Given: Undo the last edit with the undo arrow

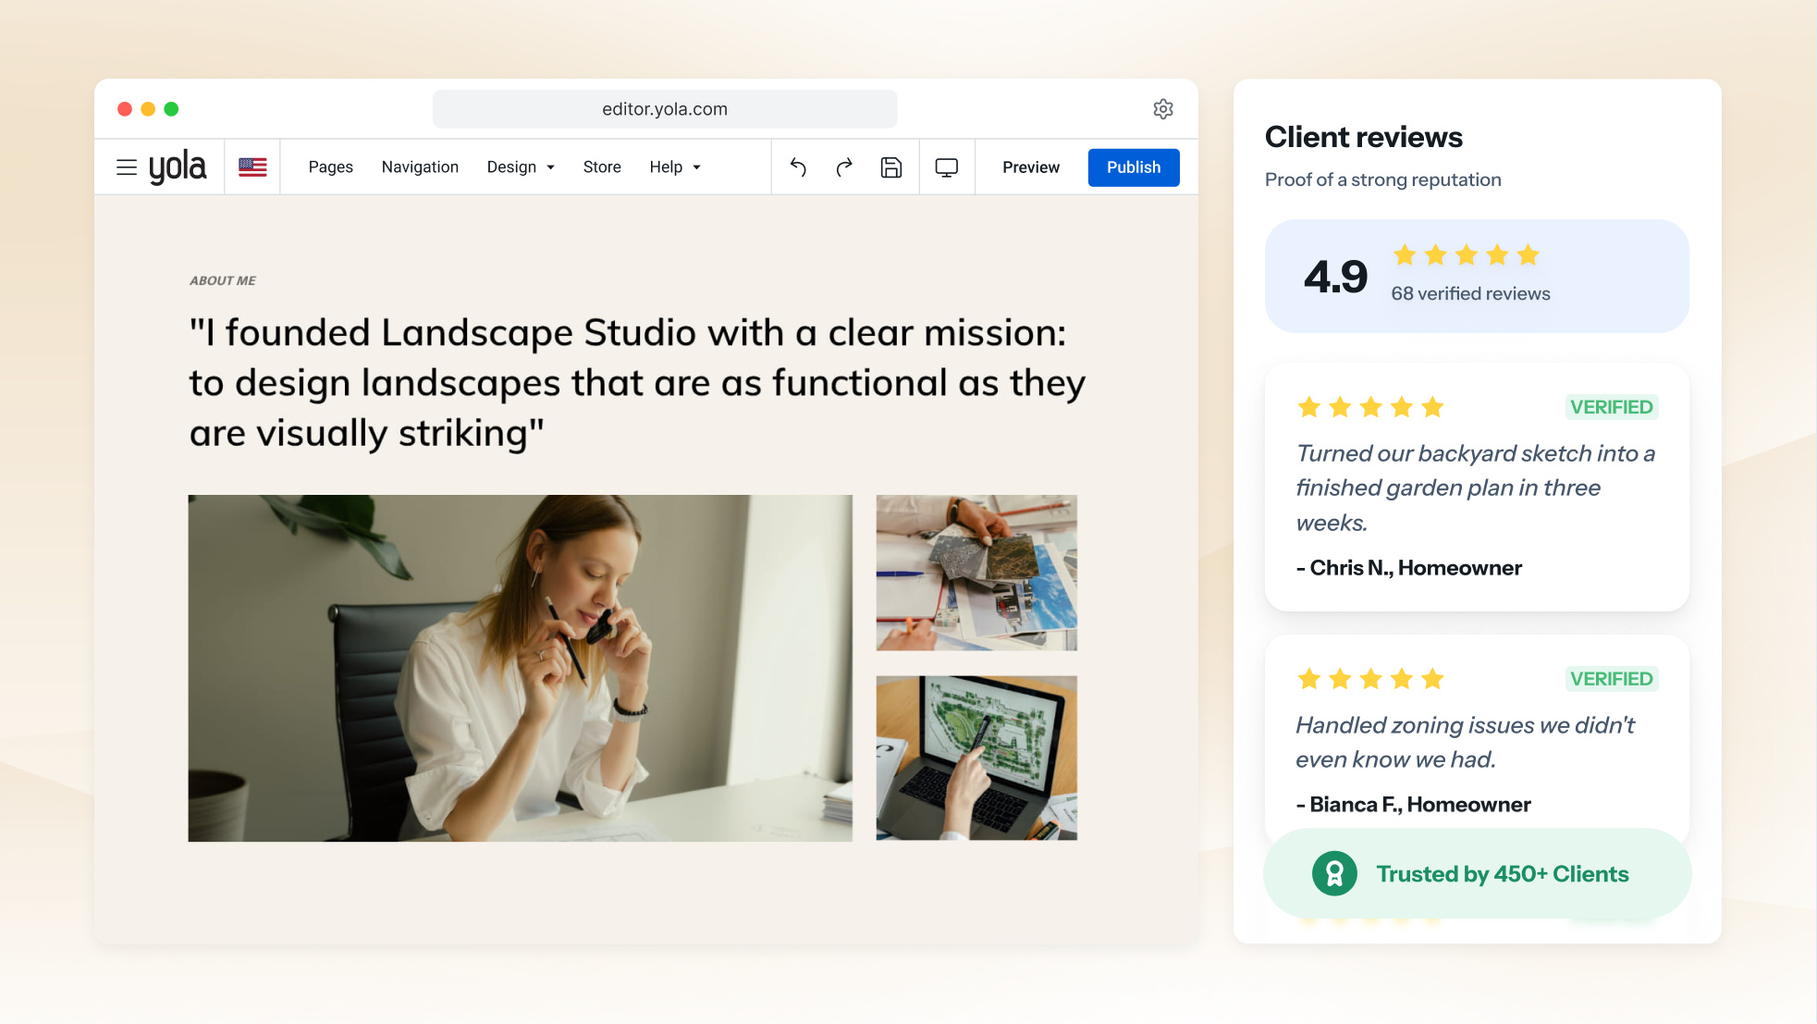Looking at the screenshot, I should coord(799,167).
